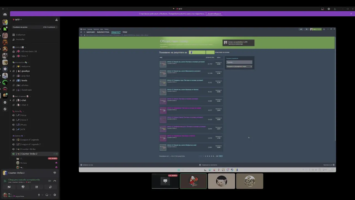This screenshot has height=200, width=355.
Task: Open БИБЛИОТЕКА tab in streamed Steam window
Action: 103,32
